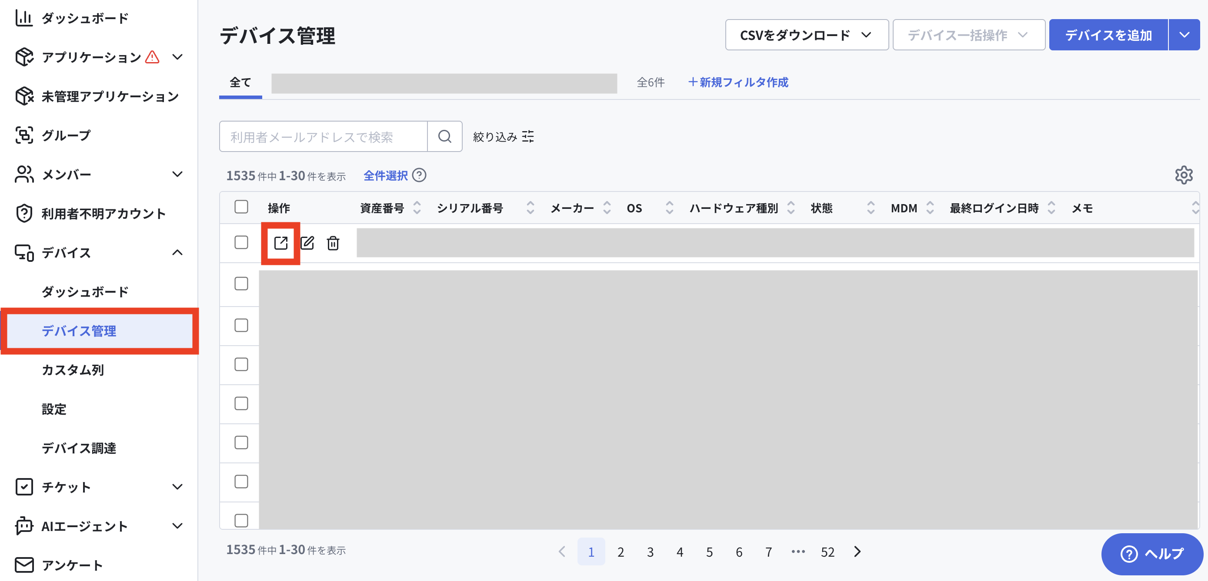The image size is (1208, 581).
Task: Select the 全て filter tab
Action: (x=240, y=83)
